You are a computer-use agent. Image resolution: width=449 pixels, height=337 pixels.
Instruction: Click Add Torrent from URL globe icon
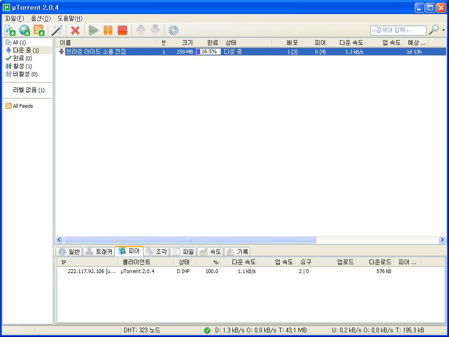pos(25,30)
